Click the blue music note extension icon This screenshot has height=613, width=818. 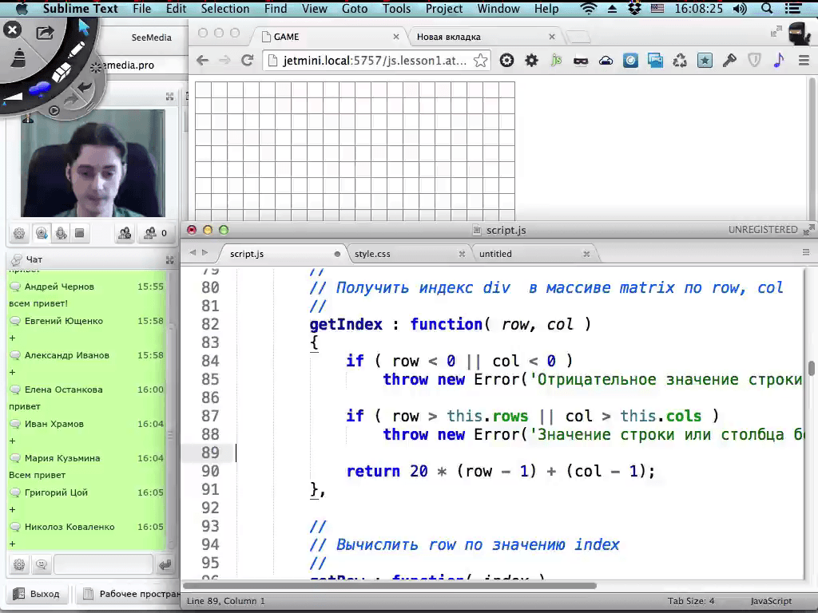coord(779,60)
